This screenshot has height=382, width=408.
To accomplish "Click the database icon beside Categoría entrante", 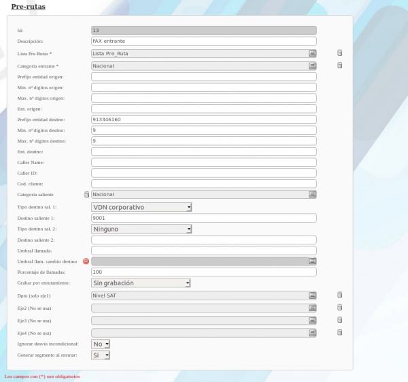I will 339,65.
